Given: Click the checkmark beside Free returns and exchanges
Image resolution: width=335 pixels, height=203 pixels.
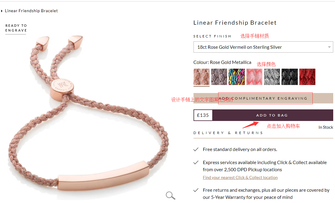Looking at the screenshot, I should (x=196, y=190).
